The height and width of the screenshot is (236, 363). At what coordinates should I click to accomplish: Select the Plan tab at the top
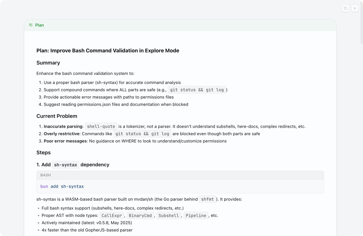[x=39, y=25]
